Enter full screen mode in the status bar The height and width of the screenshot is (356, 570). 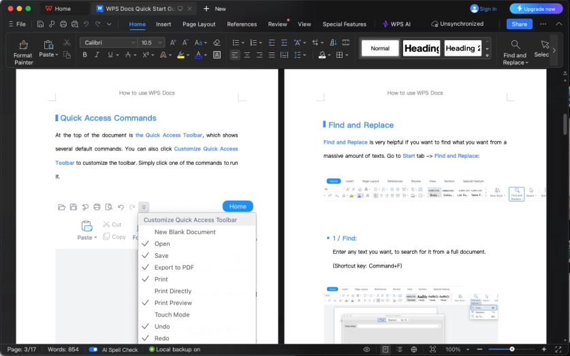pos(558,349)
